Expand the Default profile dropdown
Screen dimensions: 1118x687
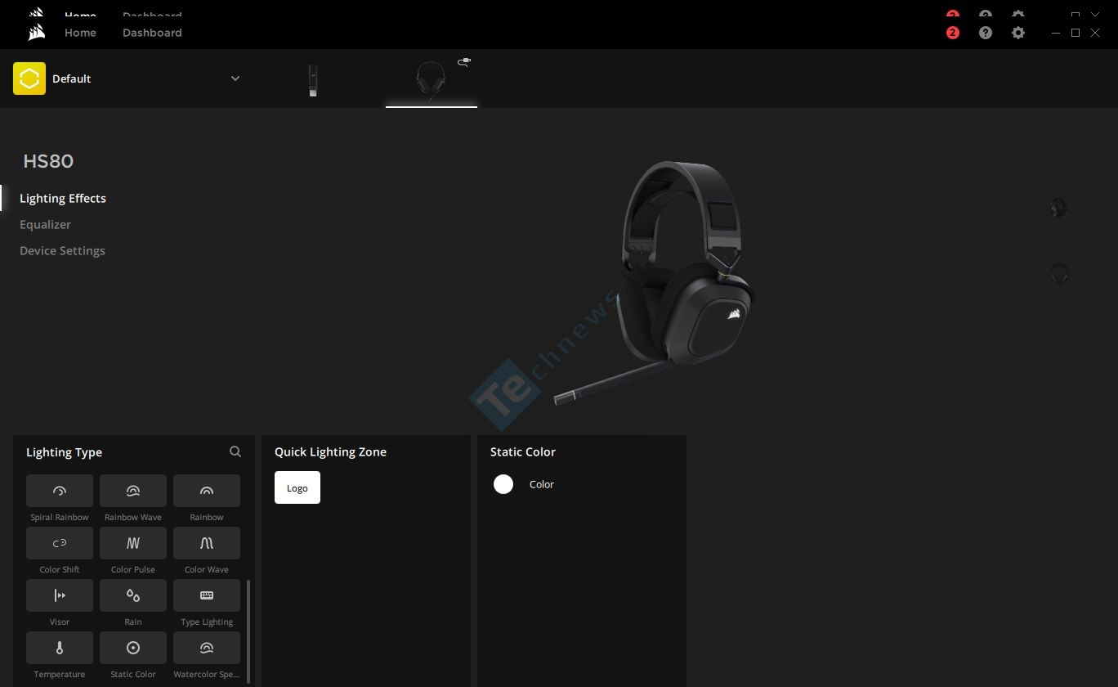235,79
